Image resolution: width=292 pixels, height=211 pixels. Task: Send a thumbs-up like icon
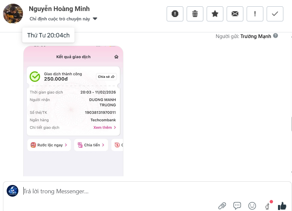[282, 206]
